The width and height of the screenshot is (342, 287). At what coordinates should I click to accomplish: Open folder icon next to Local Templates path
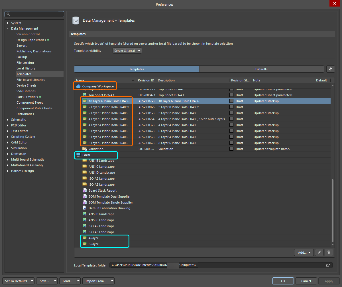pos(329,265)
